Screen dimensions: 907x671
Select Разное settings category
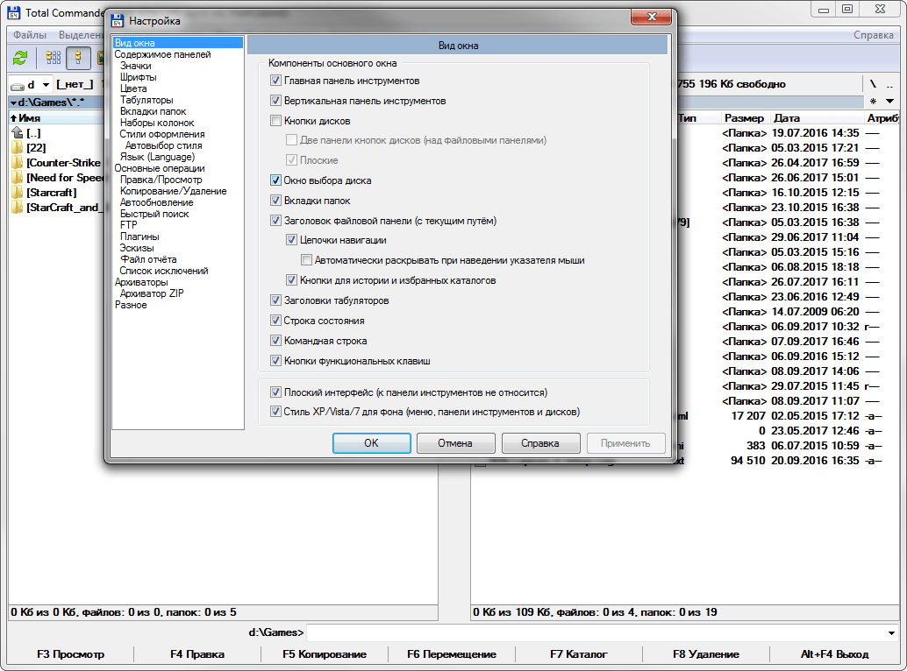(x=131, y=305)
